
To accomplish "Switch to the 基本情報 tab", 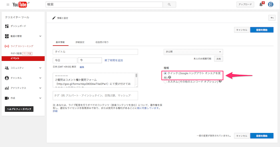I will click(x=60, y=42).
